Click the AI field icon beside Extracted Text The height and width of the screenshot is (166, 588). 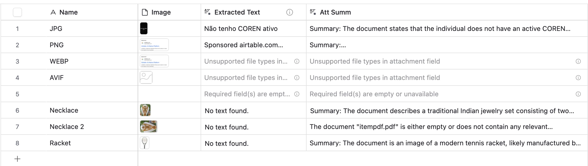pos(207,12)
